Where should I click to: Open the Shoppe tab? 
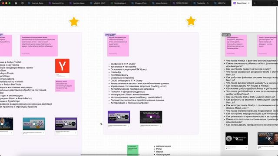[x=139, y=3]
